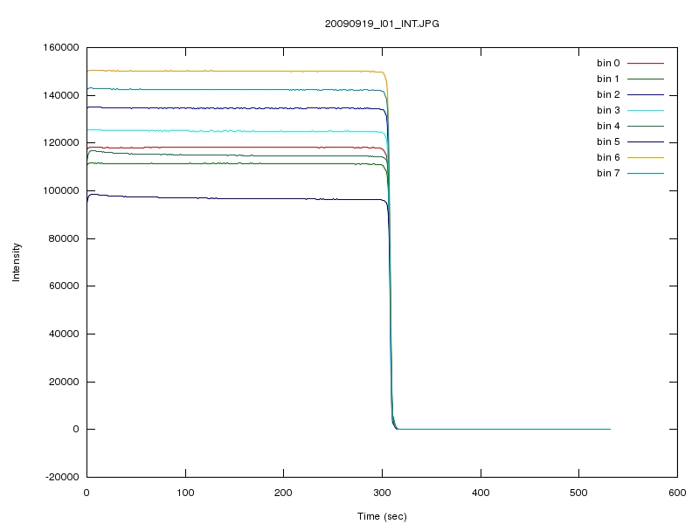Click the y-axis value 140000
This screenshot has height=524, width=699.
[61, 95]
